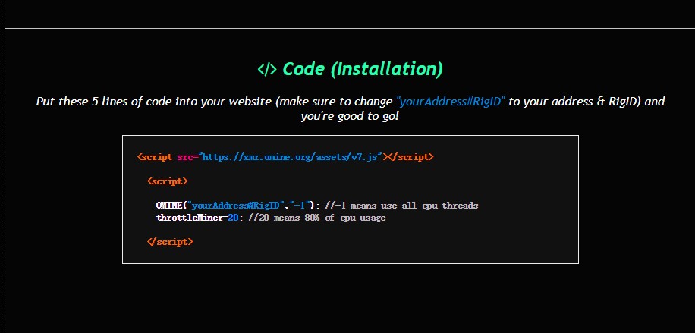Click the OMINE function call line
The height and width of the screenshot is (333, 695).
(x=317, y=206)
